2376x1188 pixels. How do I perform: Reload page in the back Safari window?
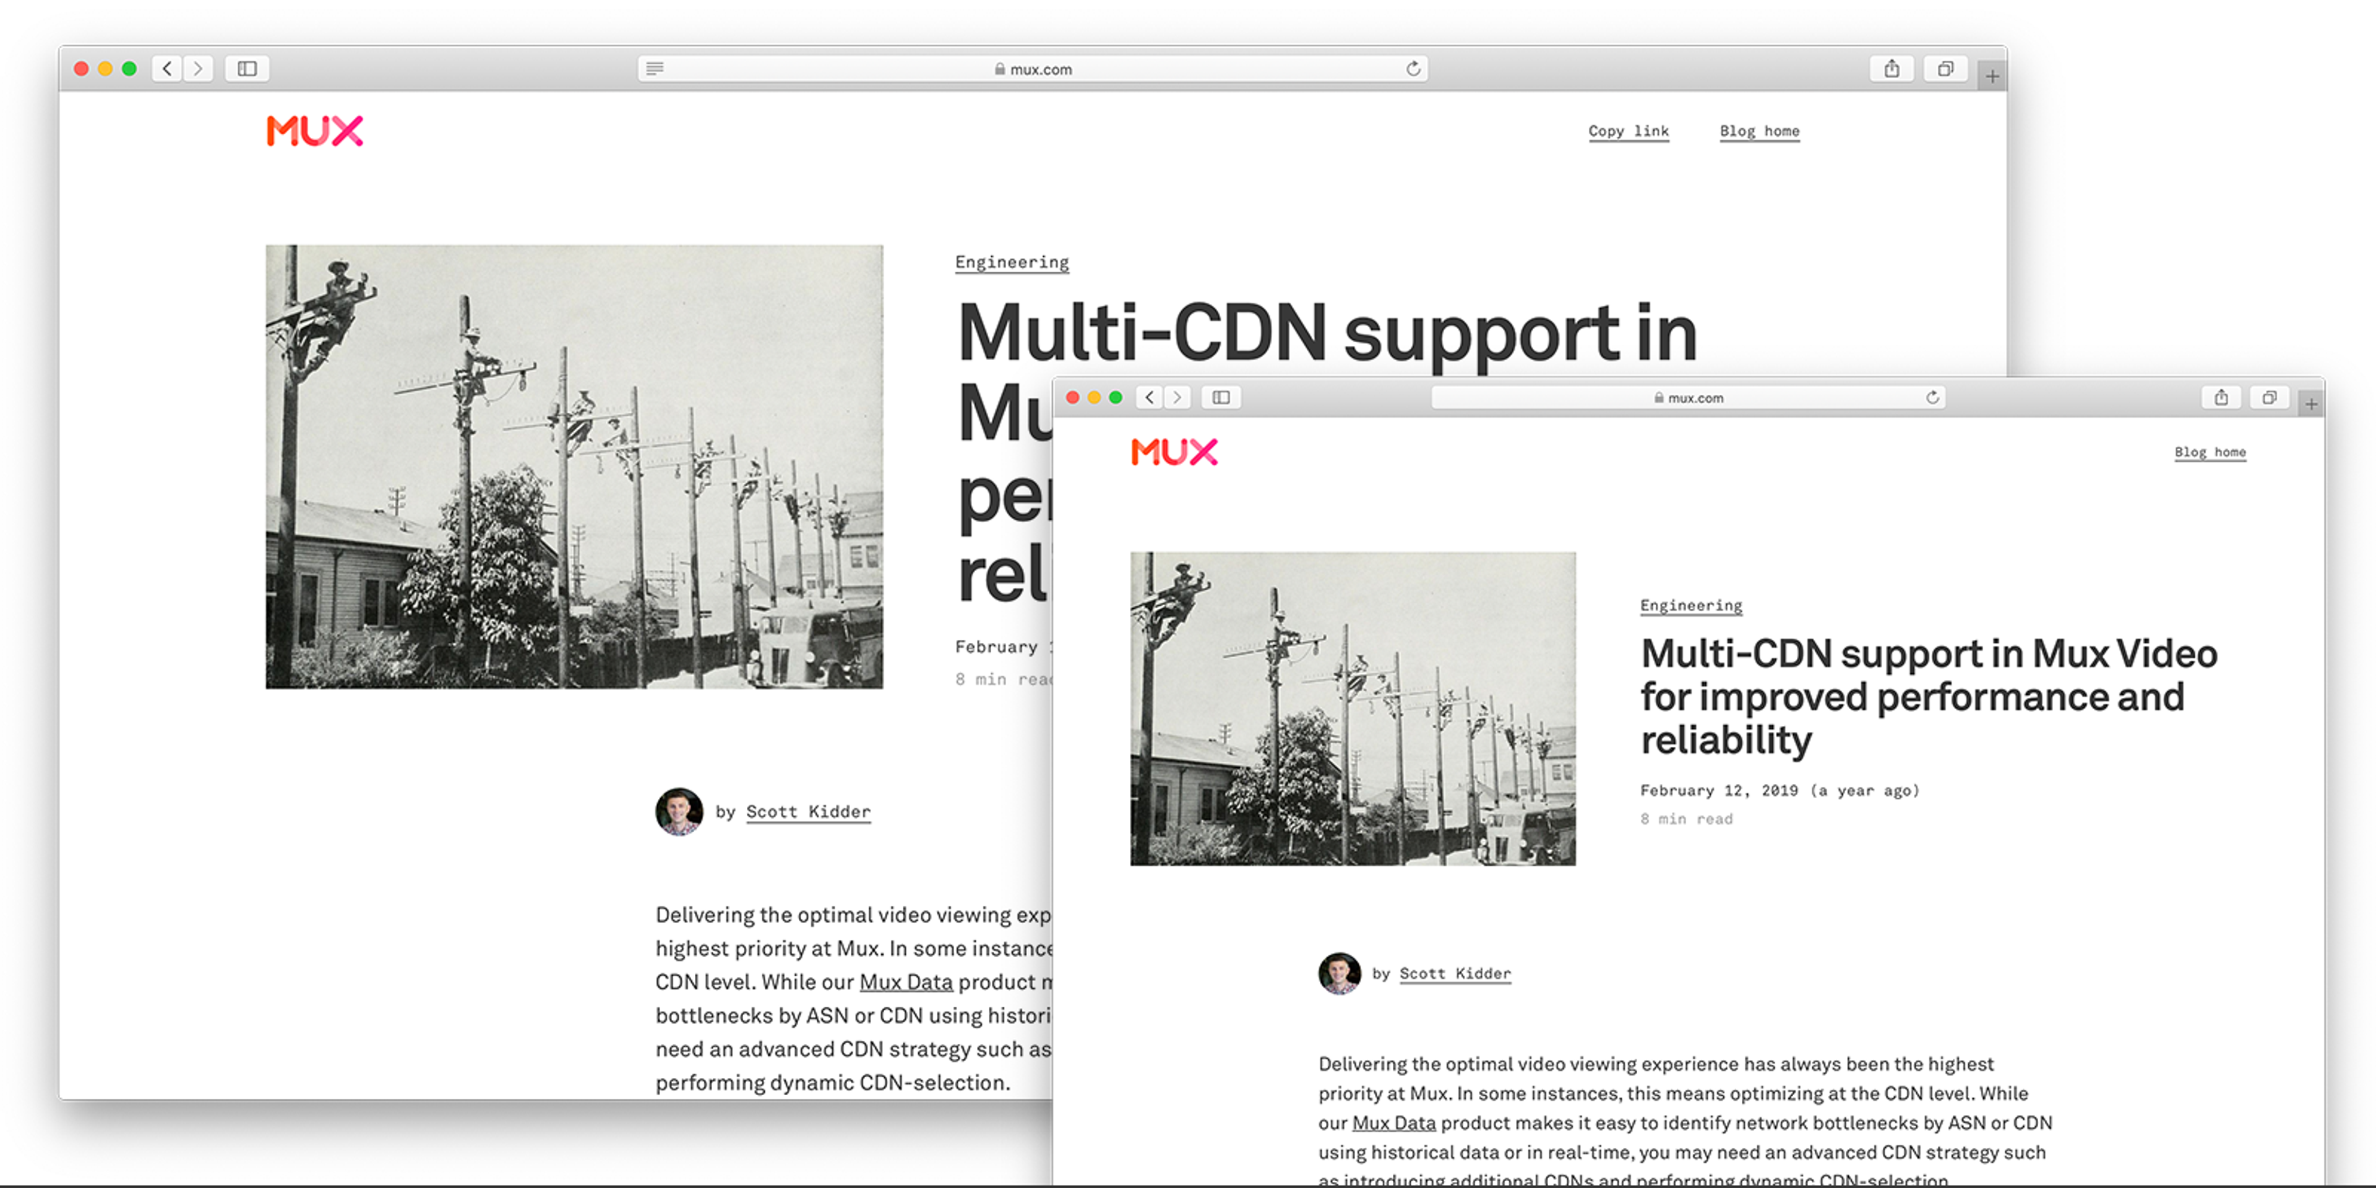pos(1413,68)
